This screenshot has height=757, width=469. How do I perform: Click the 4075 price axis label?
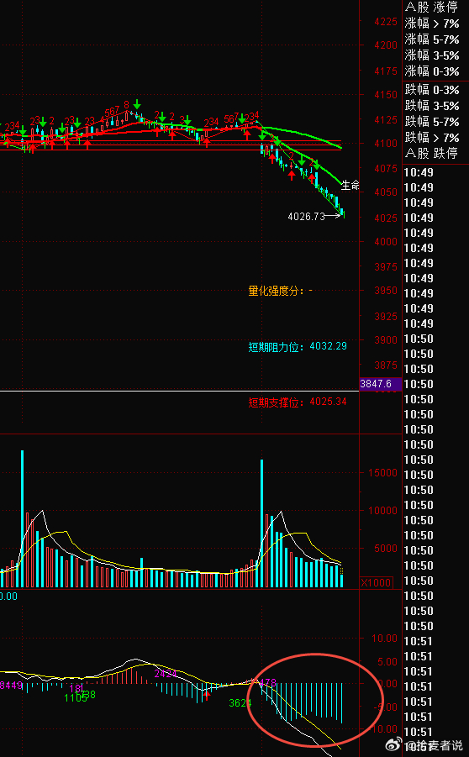(386, 169)
